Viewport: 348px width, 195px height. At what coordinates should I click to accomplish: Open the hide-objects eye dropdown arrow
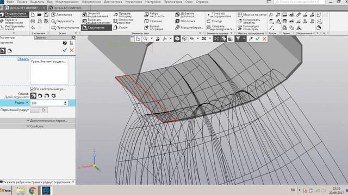pos(197,38)
